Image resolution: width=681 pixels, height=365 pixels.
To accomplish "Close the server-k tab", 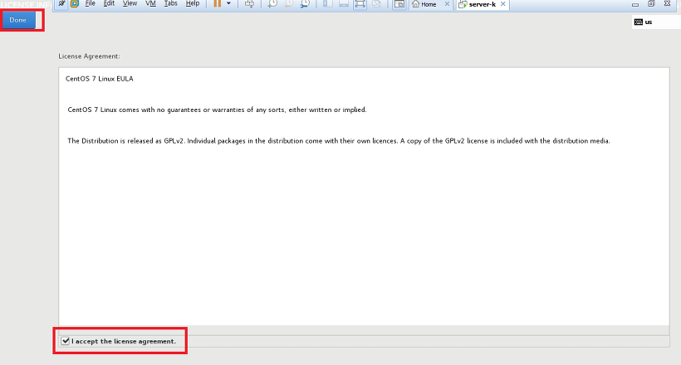I will click(x=503, y=4).
